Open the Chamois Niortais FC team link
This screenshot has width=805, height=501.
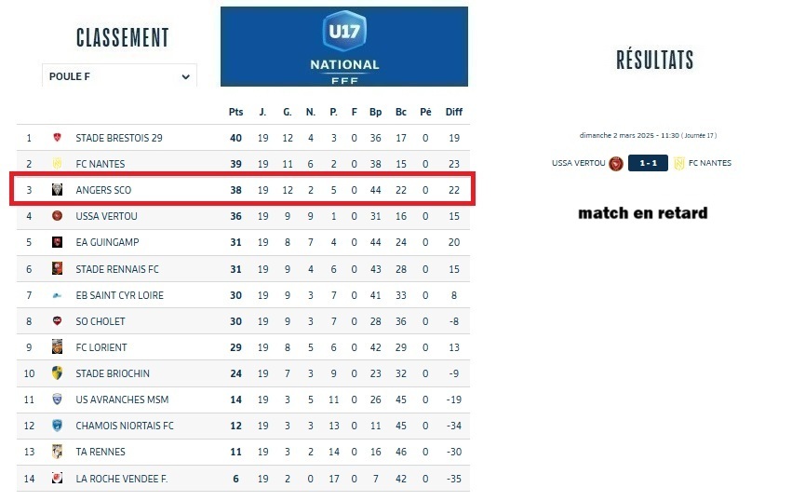(125, 426)
